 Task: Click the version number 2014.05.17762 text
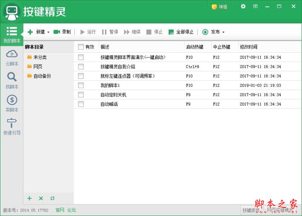pyautogui.click(x=34, y=210)
